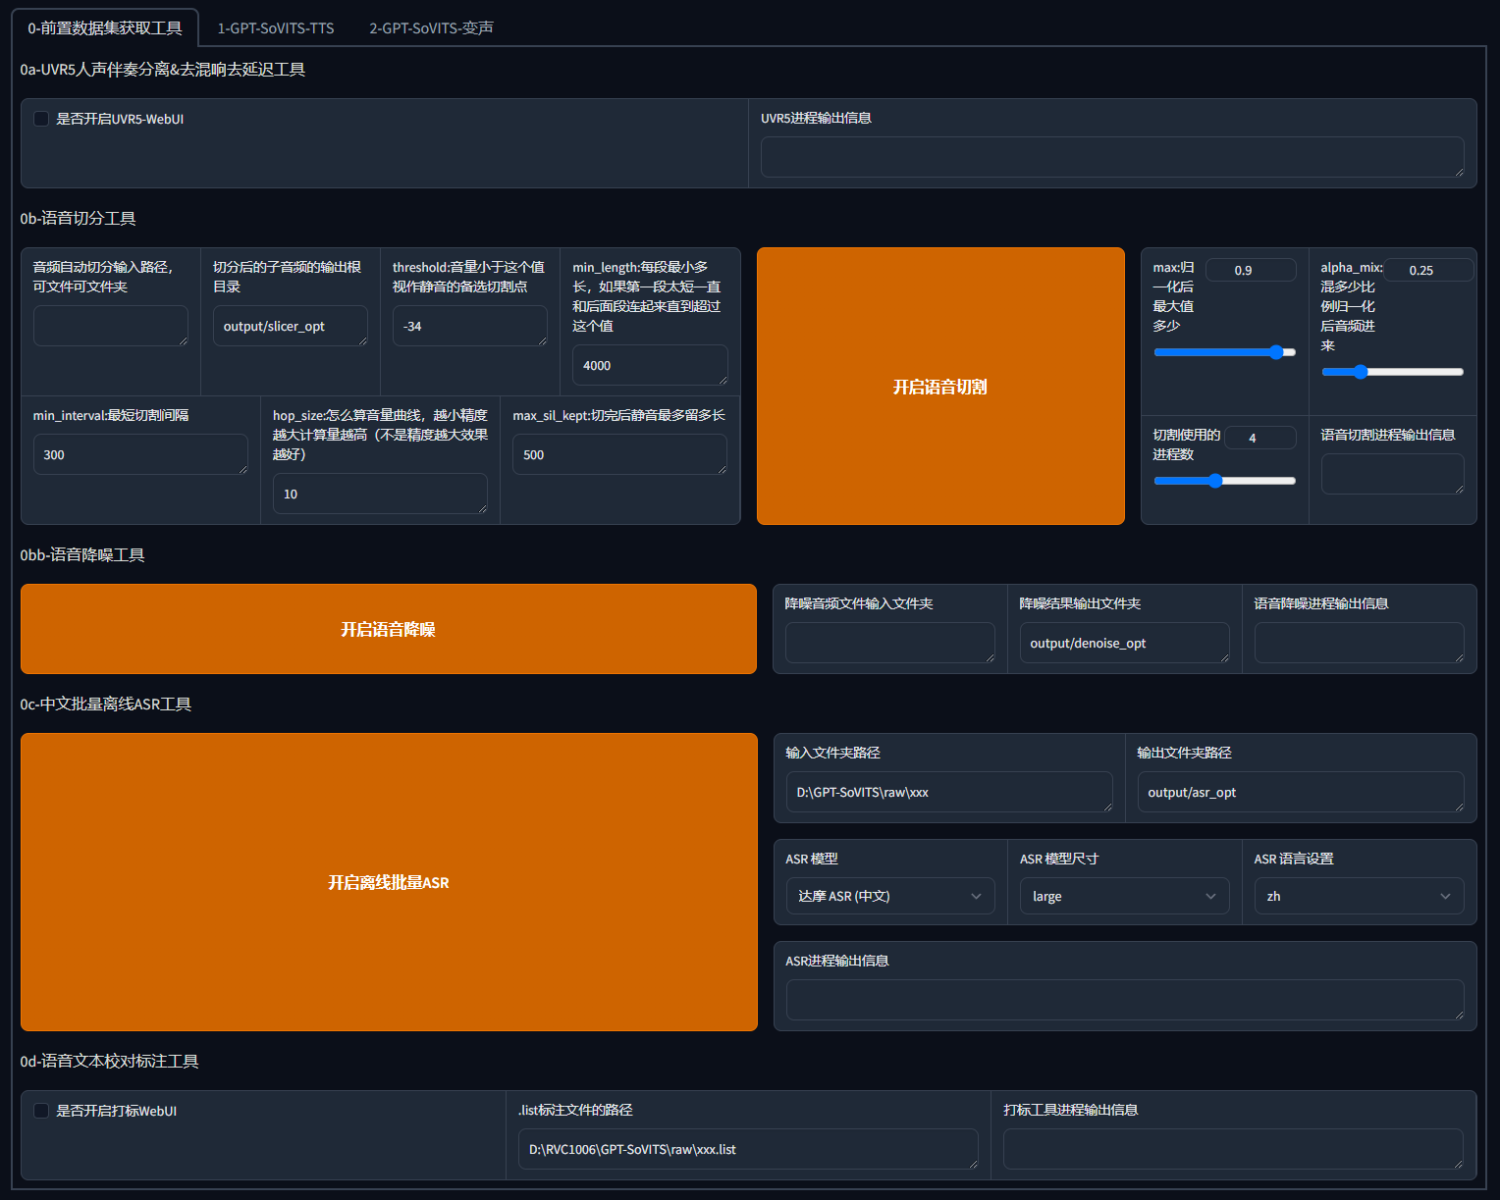
Task: Click the 开启离线批量ASR button
Action: pyautogui.click(x=389, y=882)
